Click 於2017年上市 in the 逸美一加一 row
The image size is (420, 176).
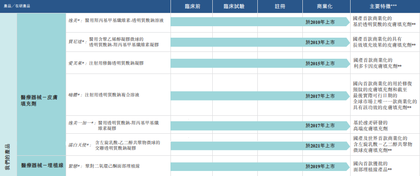[320, 125]
